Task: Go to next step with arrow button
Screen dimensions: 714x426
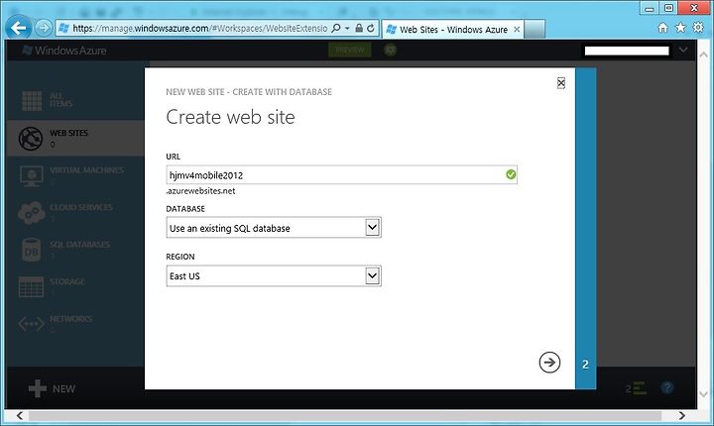Action: point(549,363)
